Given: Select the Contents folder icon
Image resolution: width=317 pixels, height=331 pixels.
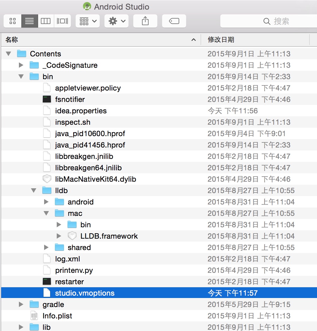Looking at the screenshot, I should pyautogui.click(x=22, y=54).
